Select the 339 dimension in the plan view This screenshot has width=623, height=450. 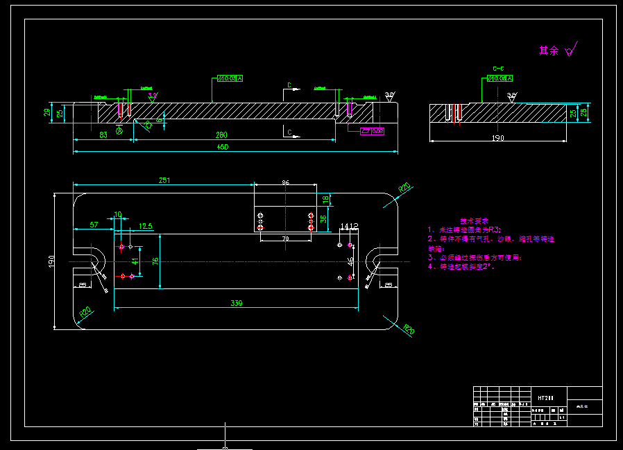tap(237, 303)
